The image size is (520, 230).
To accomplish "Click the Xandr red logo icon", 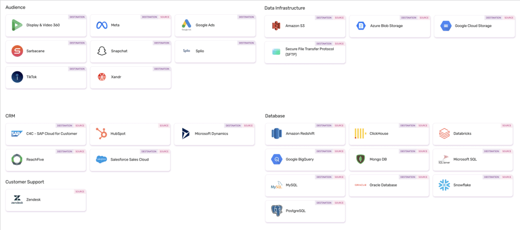I will click(x=102, y=77).
